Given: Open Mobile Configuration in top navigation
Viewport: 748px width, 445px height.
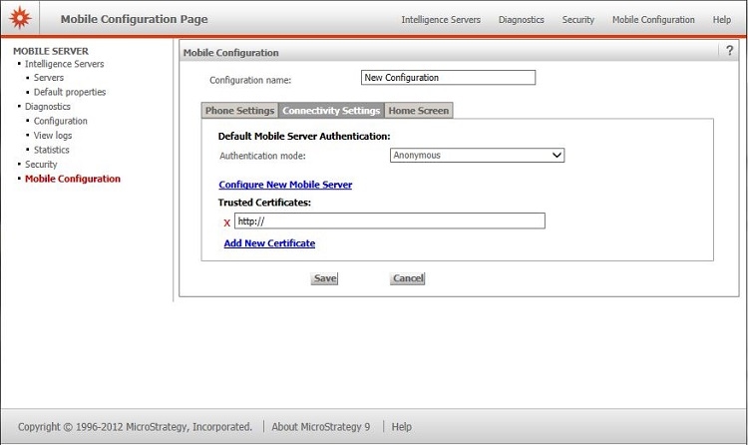Looking at the screenshot, I should pos(653,20).
